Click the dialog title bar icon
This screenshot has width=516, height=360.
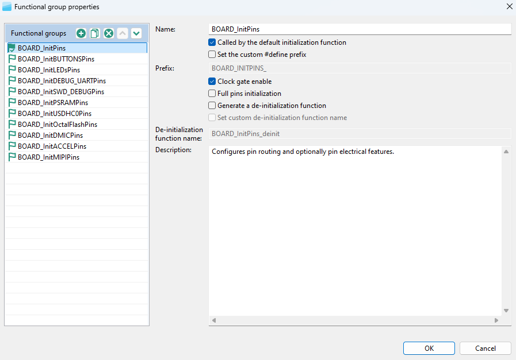click(x=7, y=6)
